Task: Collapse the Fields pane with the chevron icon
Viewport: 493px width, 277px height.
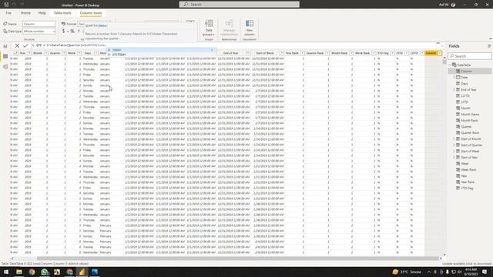Action: click(489, 46)
